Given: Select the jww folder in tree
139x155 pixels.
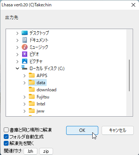Looking at the screenshot, I should click(x=40, y=111).
